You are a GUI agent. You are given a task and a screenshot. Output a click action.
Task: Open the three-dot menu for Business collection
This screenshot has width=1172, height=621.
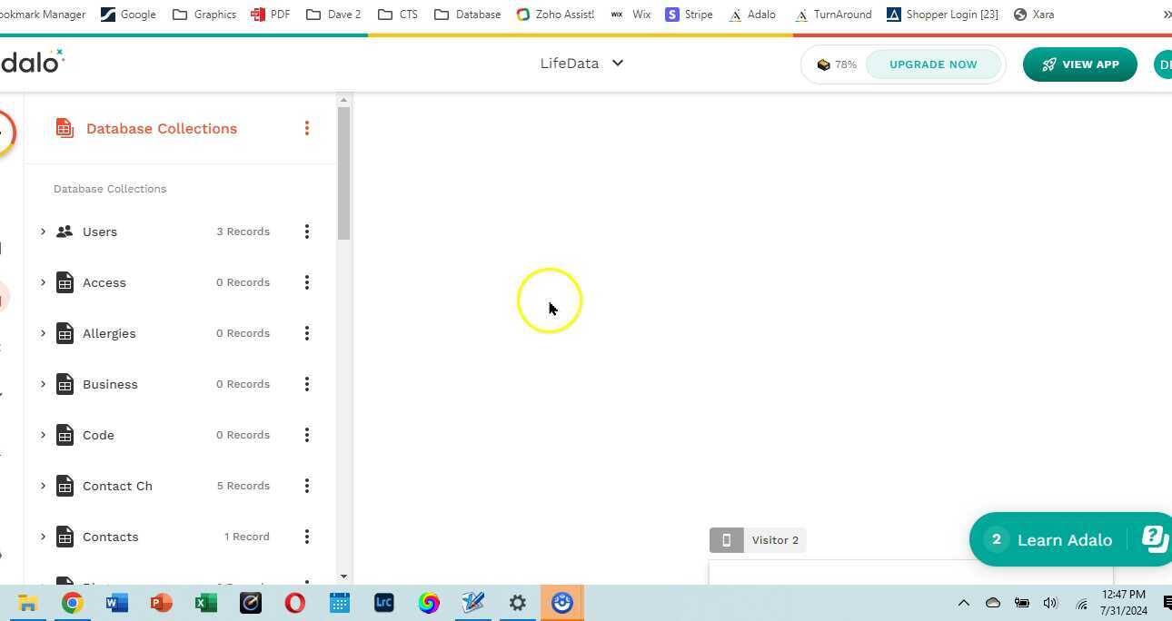coord(307,384)
